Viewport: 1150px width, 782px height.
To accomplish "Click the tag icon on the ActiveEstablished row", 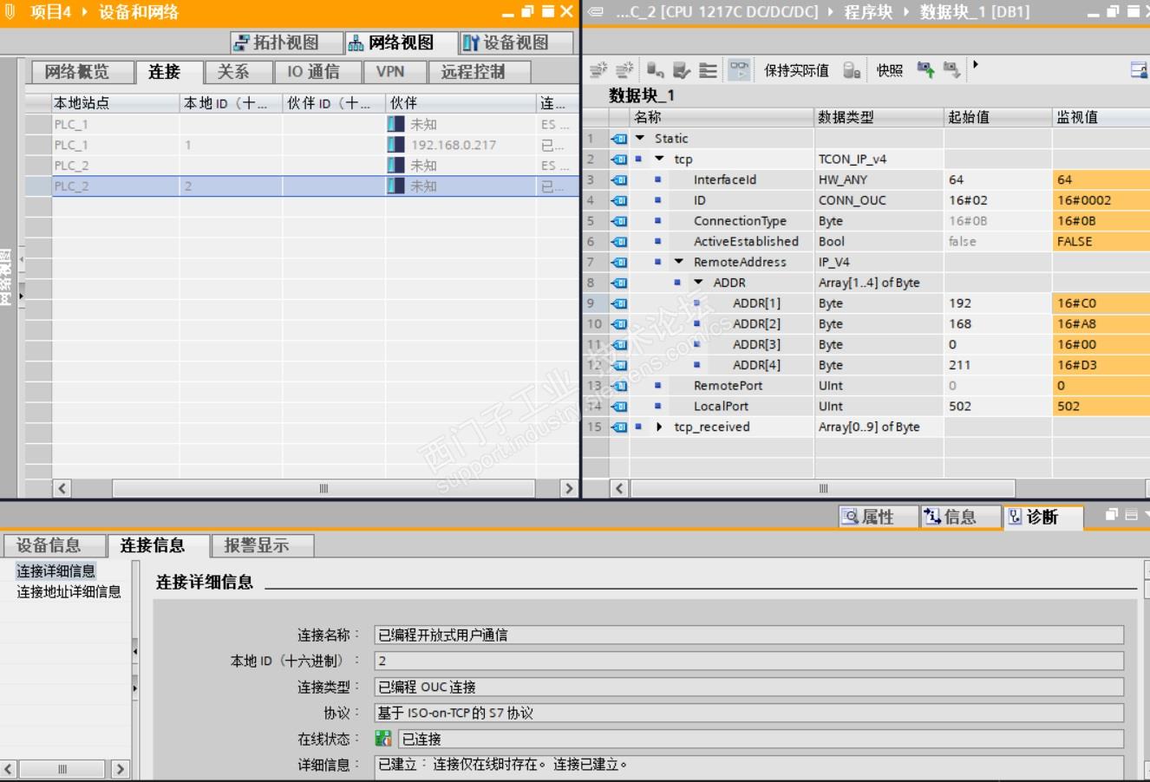I will (619, 242).
